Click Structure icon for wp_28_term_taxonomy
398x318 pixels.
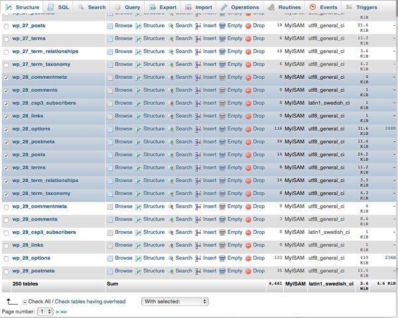coord(139,193)
